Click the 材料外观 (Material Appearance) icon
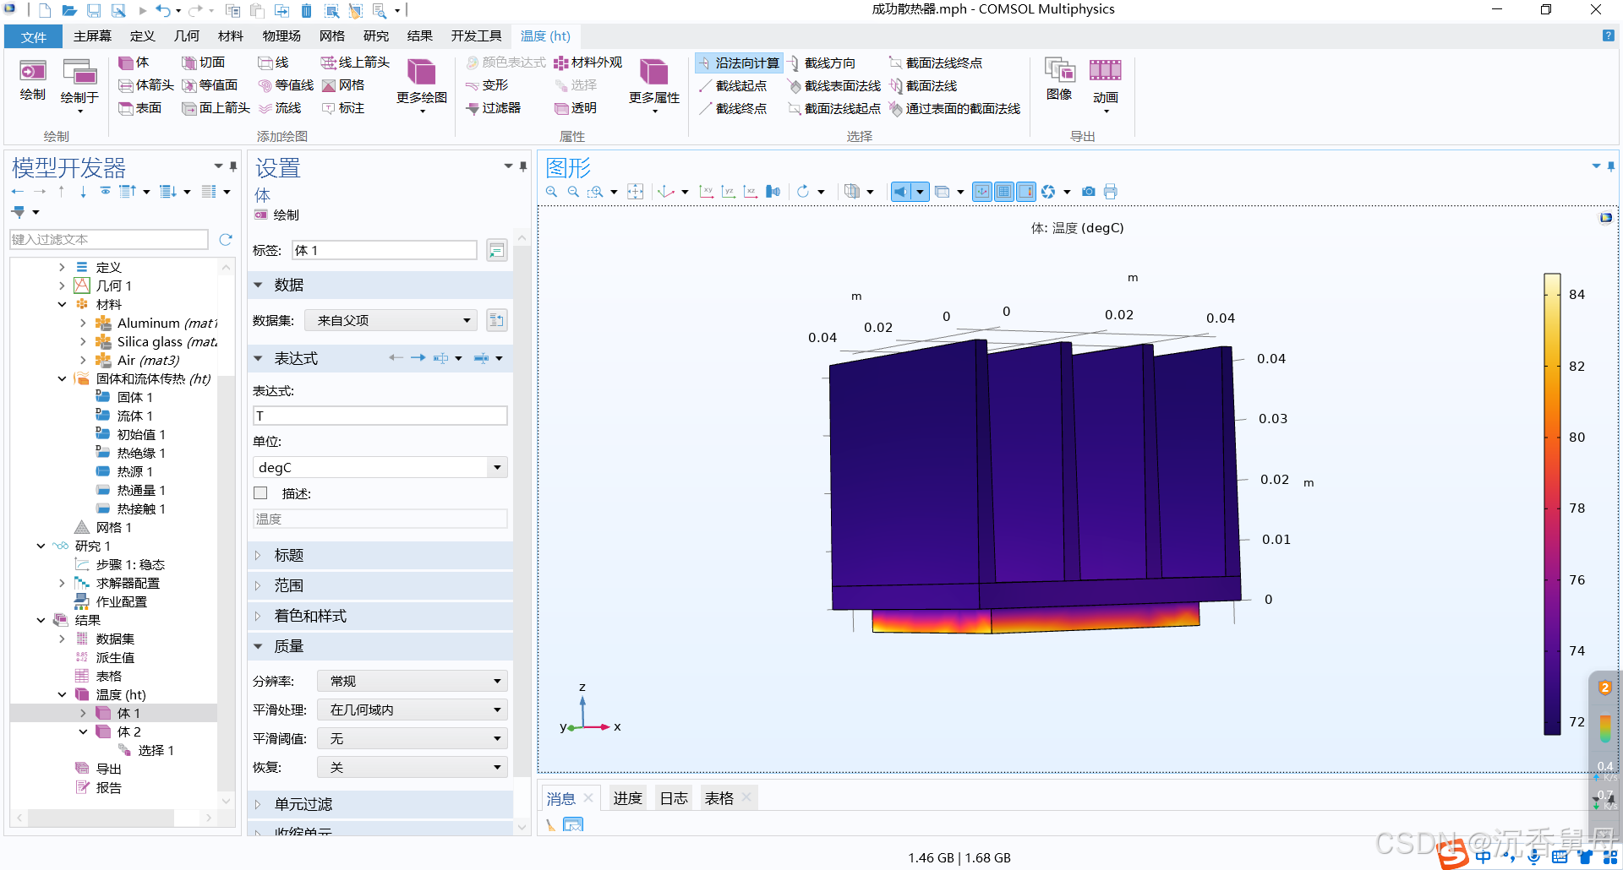Image resolution: width=1623 pixels, height=870 pixels. (x=588, y=63)
